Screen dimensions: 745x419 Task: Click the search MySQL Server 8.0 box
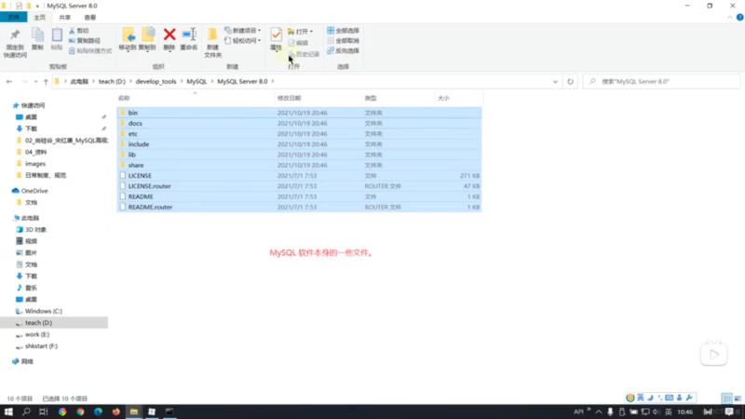click(661, 82)
